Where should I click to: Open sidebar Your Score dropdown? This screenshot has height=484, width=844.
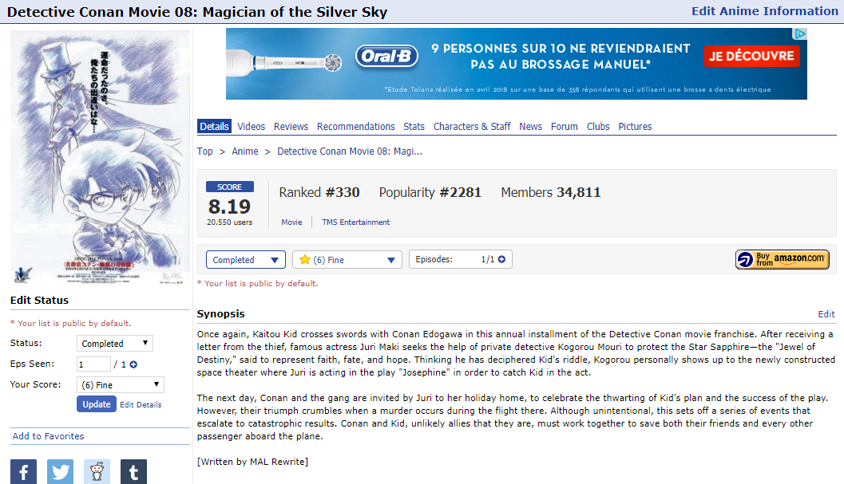(121, 385)
